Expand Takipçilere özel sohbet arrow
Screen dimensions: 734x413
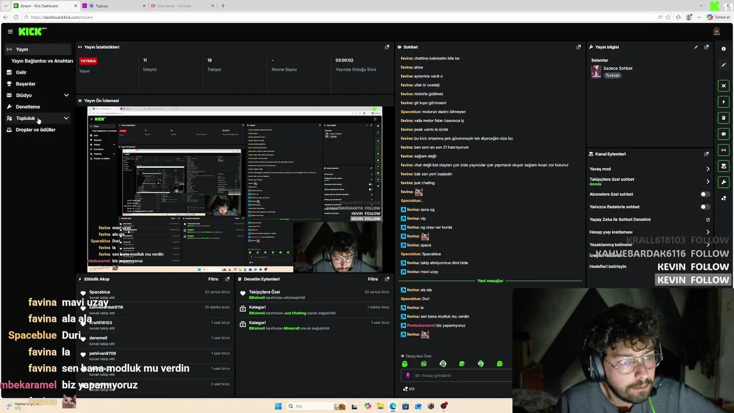click(x=708, y=181)
